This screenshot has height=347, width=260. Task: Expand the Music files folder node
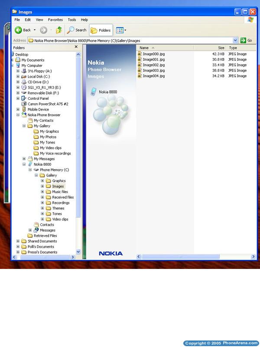[x=42, y=192]
